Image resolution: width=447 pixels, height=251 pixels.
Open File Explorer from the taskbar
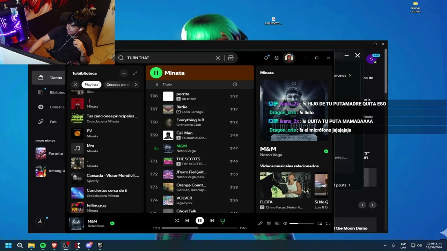pos(31,245)
